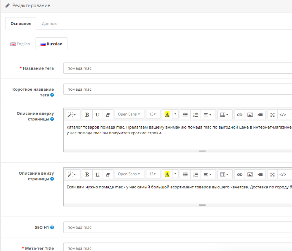Click help icon next to SEO H1

[52, 228]
